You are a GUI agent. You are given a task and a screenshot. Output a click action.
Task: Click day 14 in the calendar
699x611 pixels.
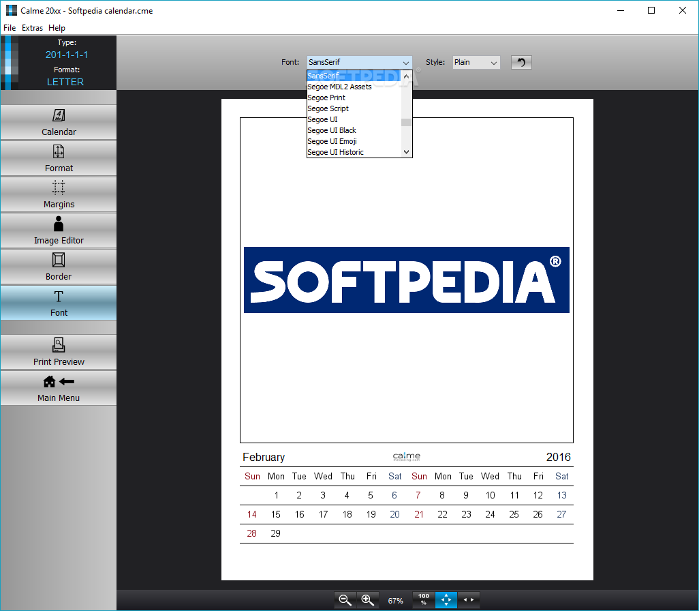click(252, 515)
